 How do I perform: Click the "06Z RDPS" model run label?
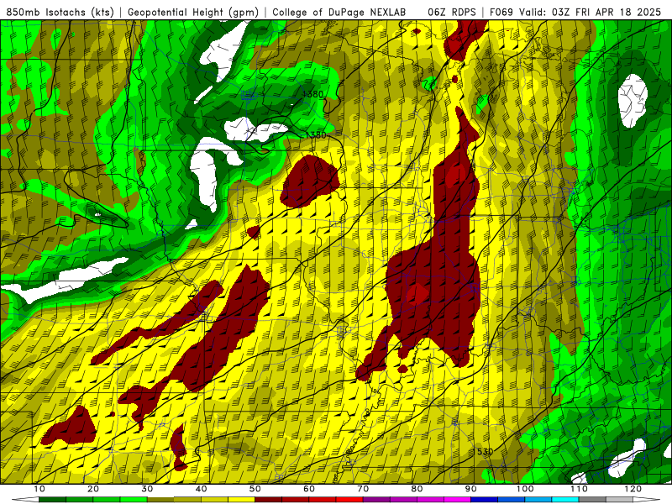click(x=452, y=12)
